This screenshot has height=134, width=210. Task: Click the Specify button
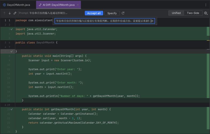tap(112, 13)
